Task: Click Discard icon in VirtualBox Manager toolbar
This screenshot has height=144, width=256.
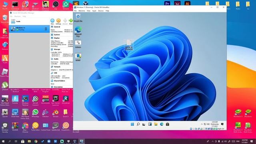Action: (65, 20)
